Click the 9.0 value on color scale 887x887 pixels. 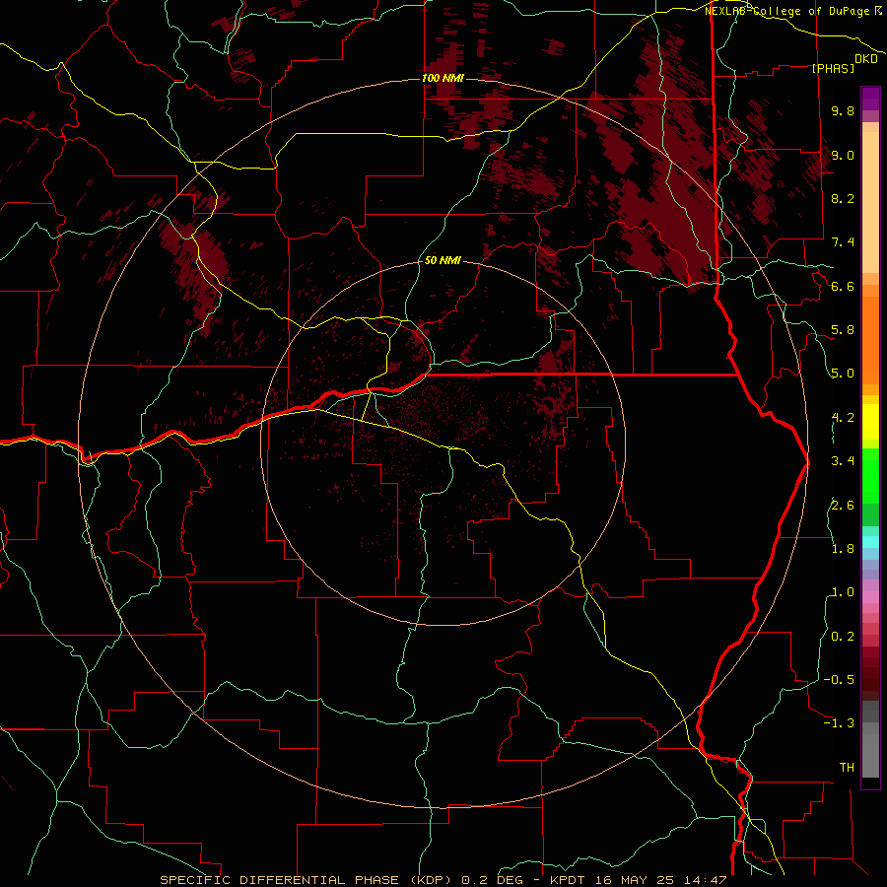click(x=843, y=155)
